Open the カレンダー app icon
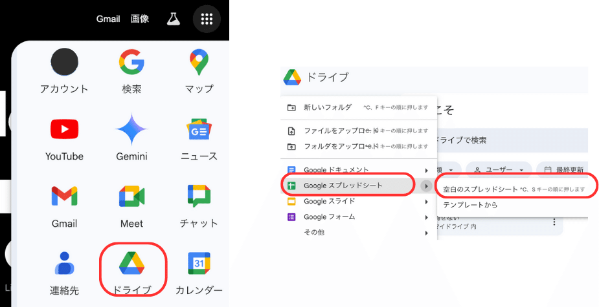This screenshot has height=307, width=599. 199,273
